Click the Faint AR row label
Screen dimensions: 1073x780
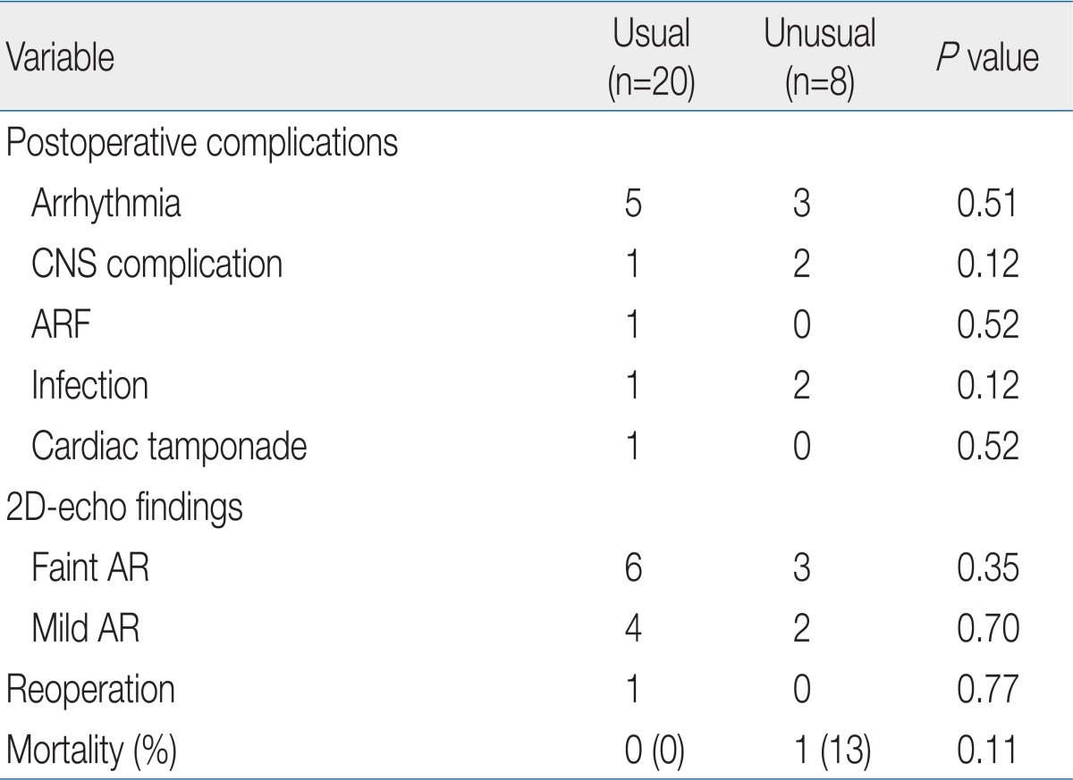click(x=91, y=567)
